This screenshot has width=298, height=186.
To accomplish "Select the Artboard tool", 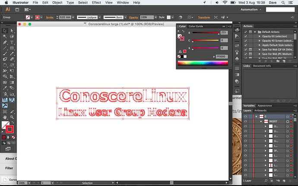I will 5,111.
